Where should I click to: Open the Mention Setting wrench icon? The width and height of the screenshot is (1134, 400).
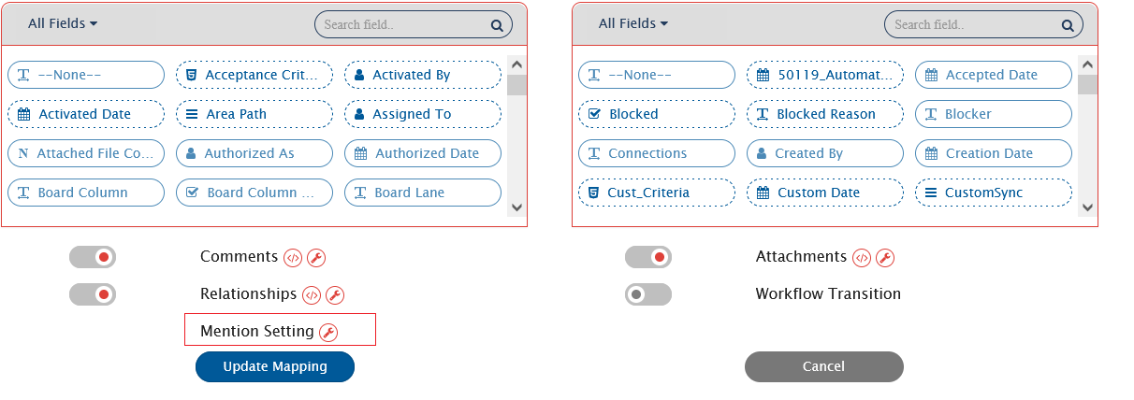coord(328,332)
